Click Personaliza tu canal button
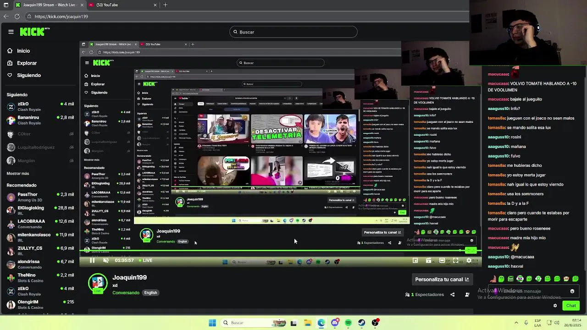 pos(442,279)
